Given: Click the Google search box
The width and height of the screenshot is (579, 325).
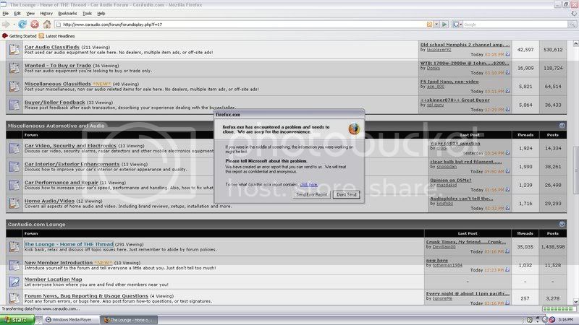Looking at the screenshot, I should [x=515, y=25].
